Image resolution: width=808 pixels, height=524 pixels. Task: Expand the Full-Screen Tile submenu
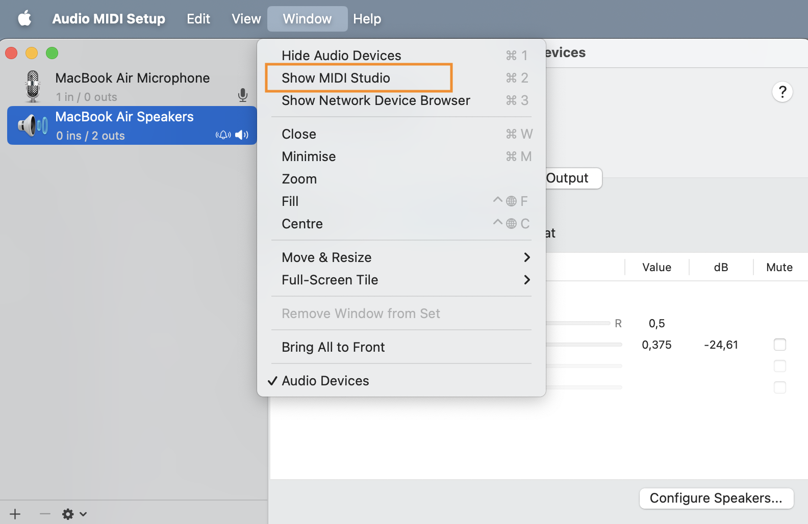pyautogui.click(x=401, y=280)
